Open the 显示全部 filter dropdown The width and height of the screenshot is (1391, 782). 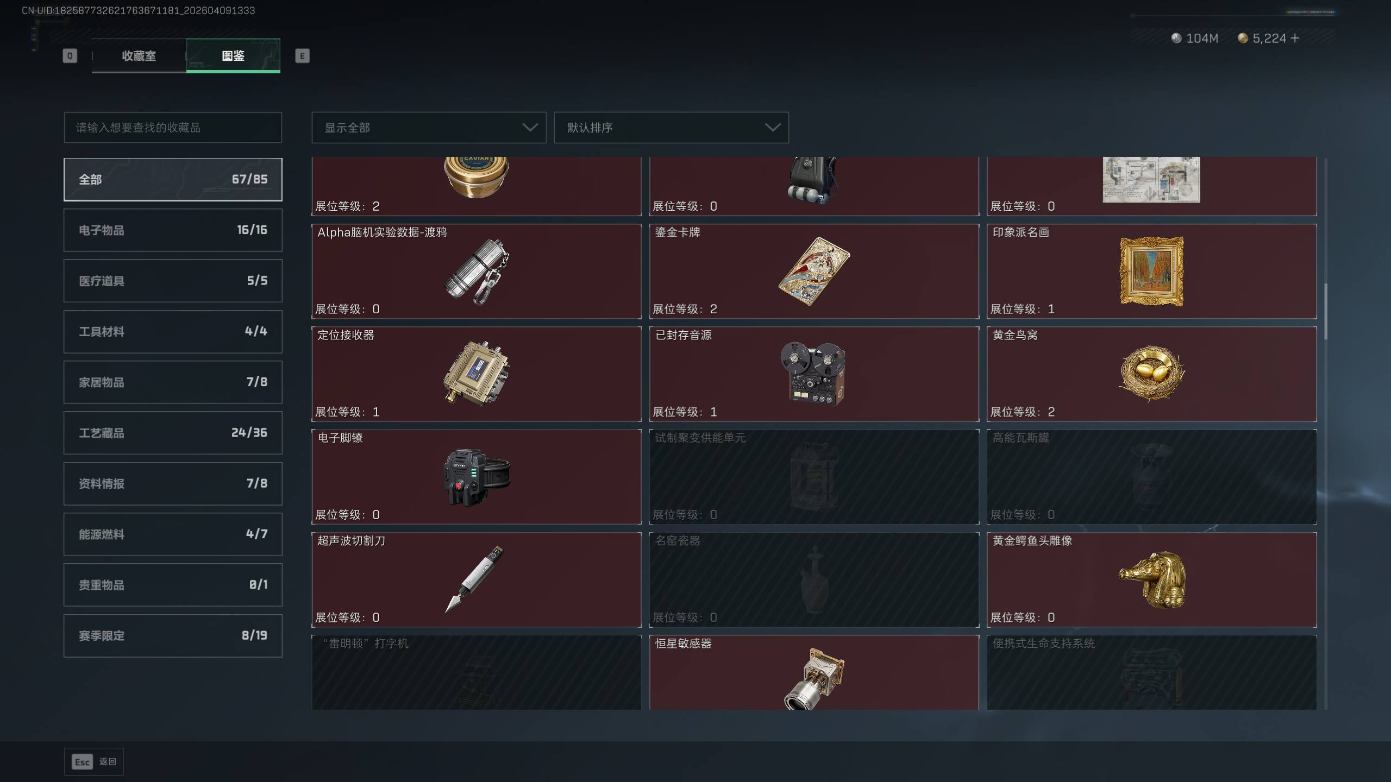[429, 128]
